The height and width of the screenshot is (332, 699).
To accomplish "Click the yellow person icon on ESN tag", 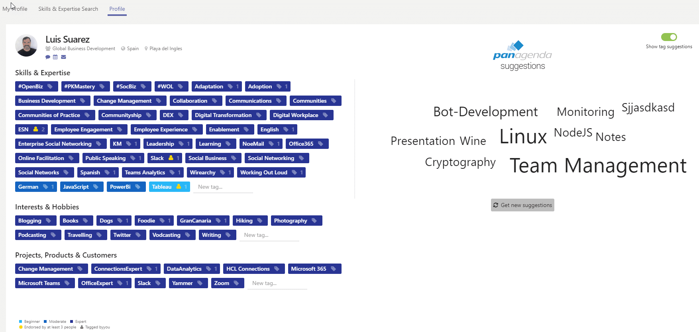I will pyautogui.click(x=36, y=129).
